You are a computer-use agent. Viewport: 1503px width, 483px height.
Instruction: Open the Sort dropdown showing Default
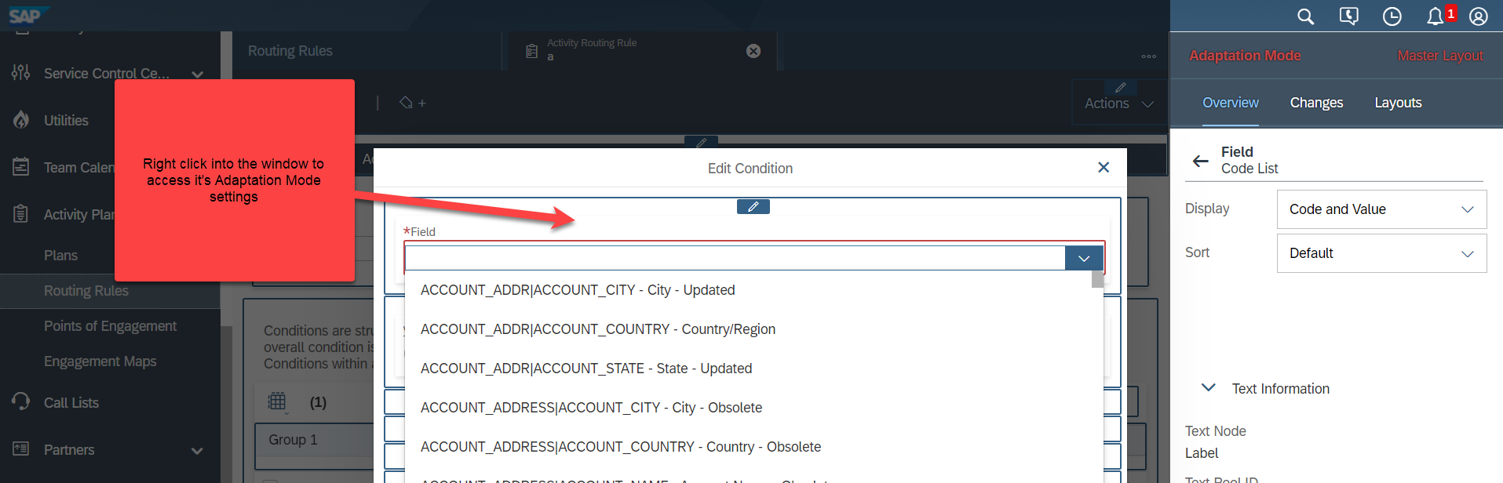[x=1381, y=253]
